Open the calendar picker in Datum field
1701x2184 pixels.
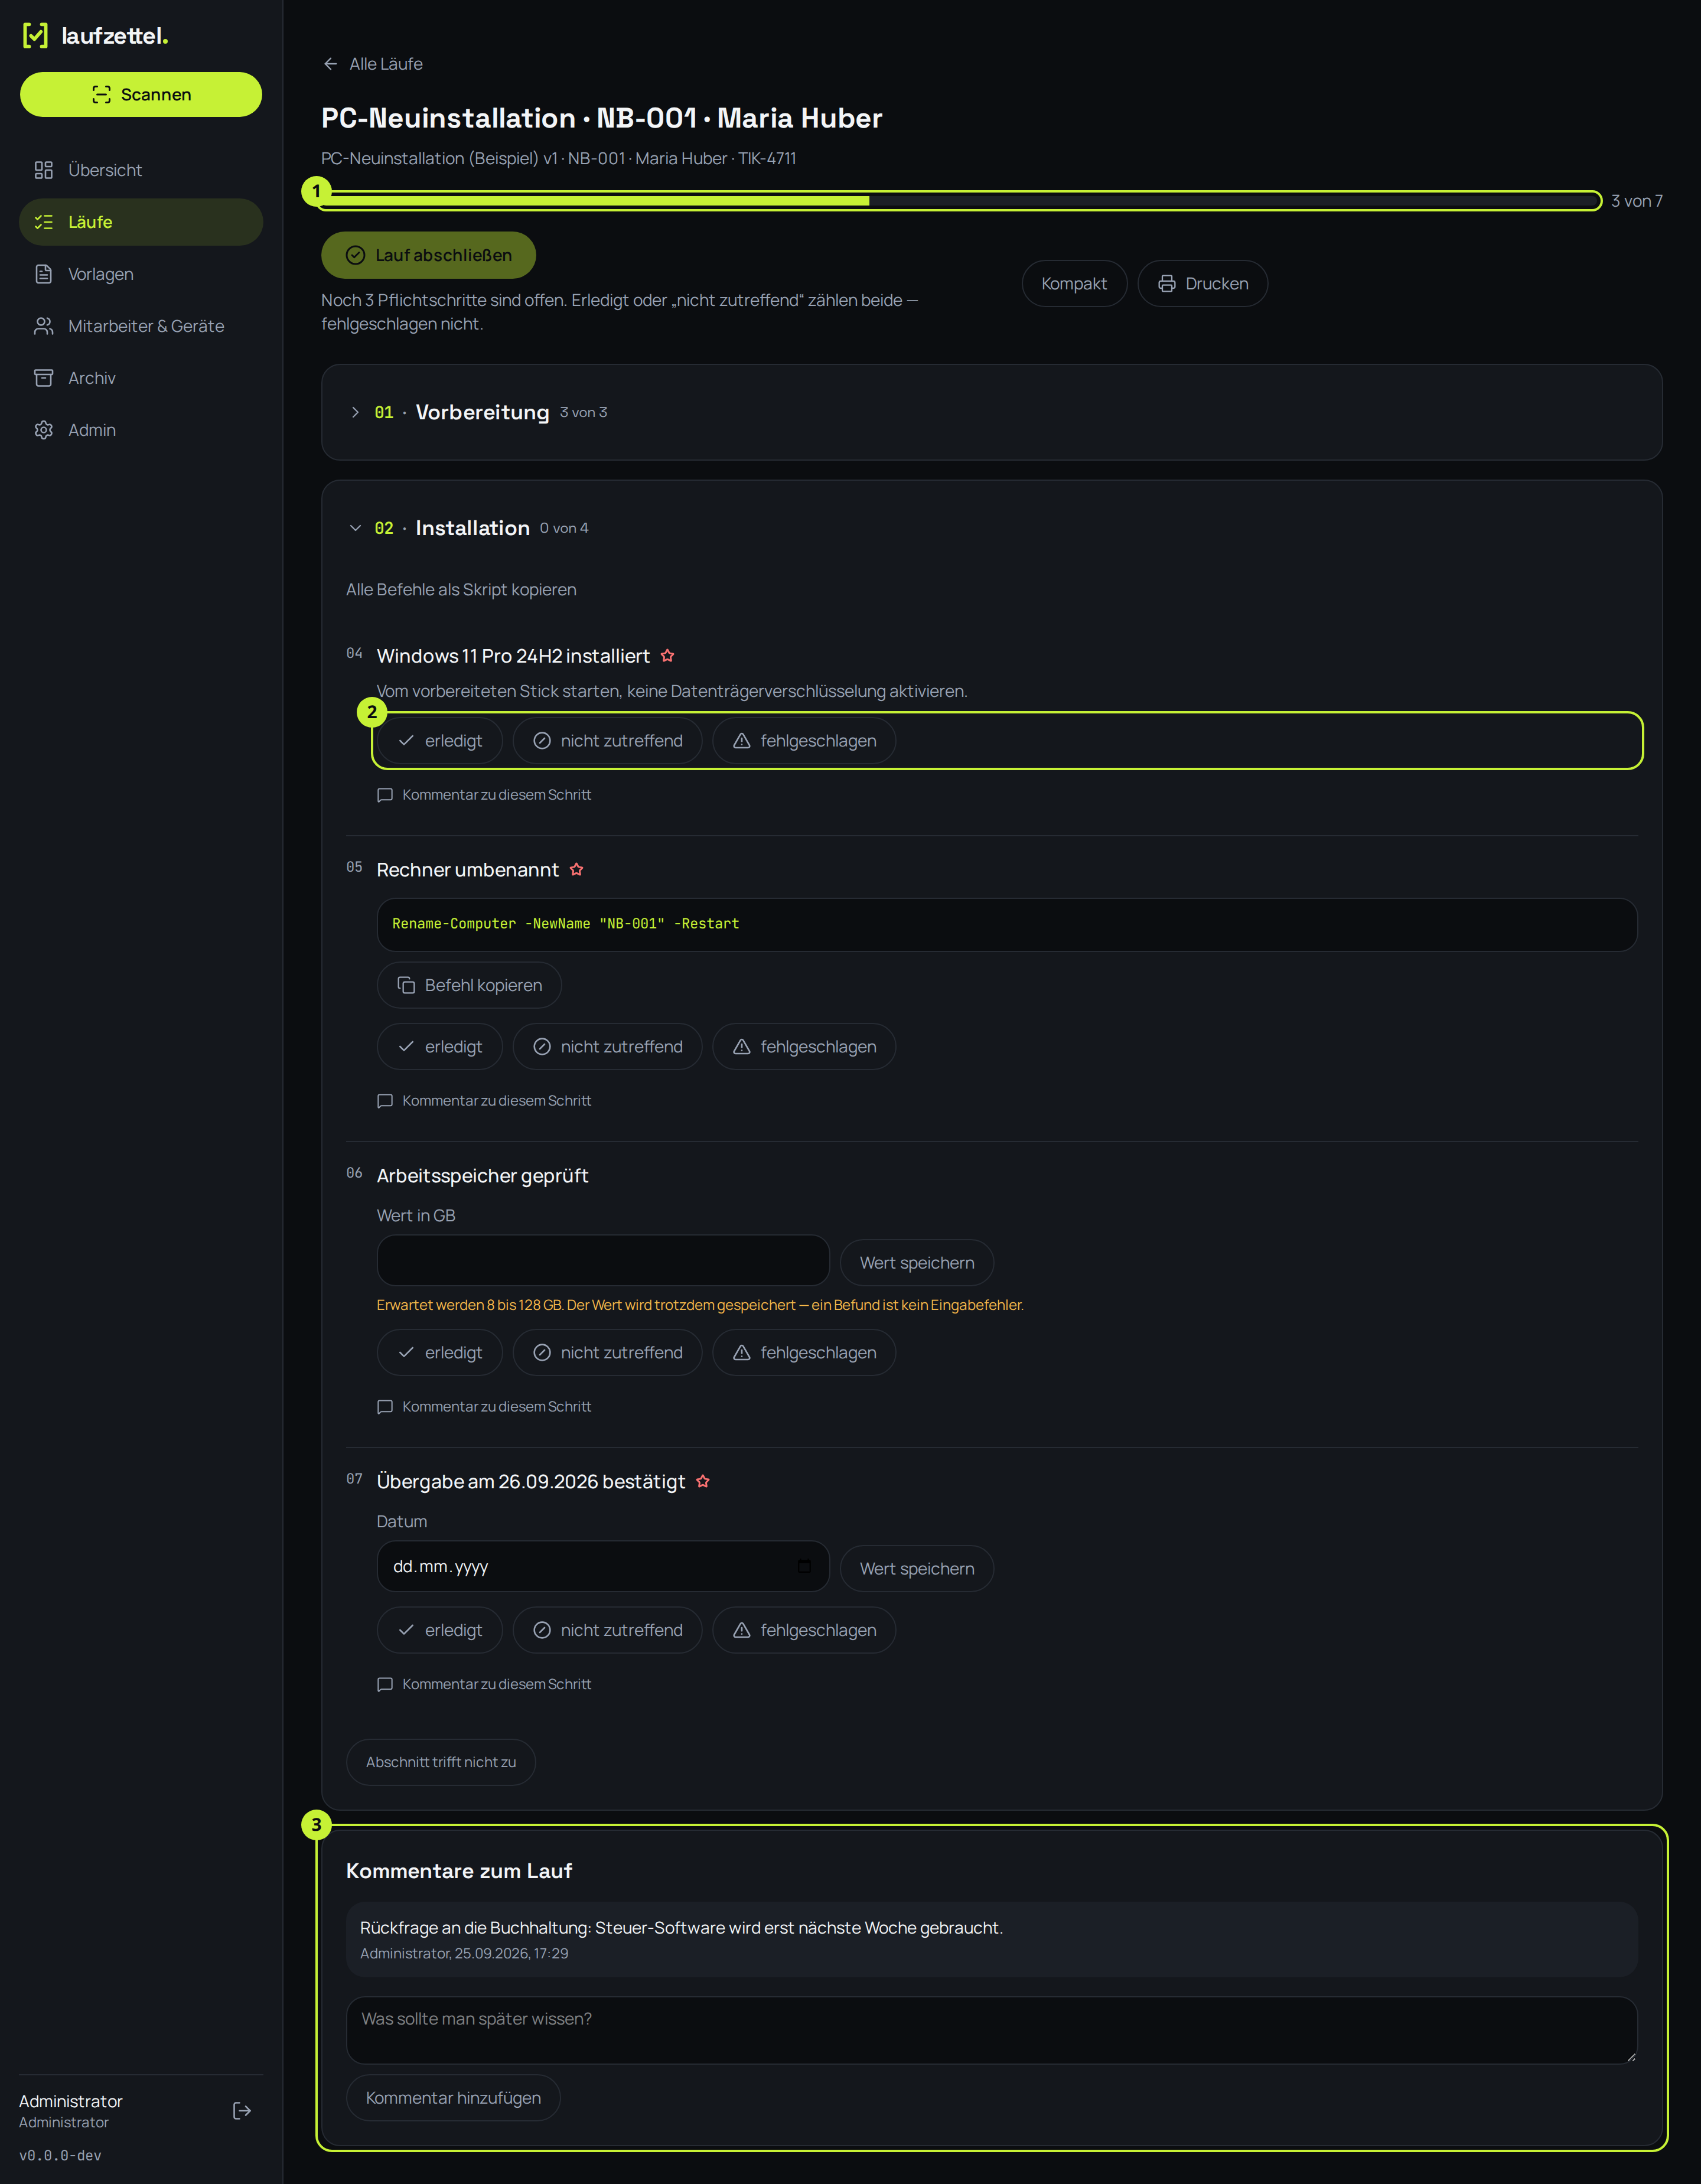point(804,1566)
